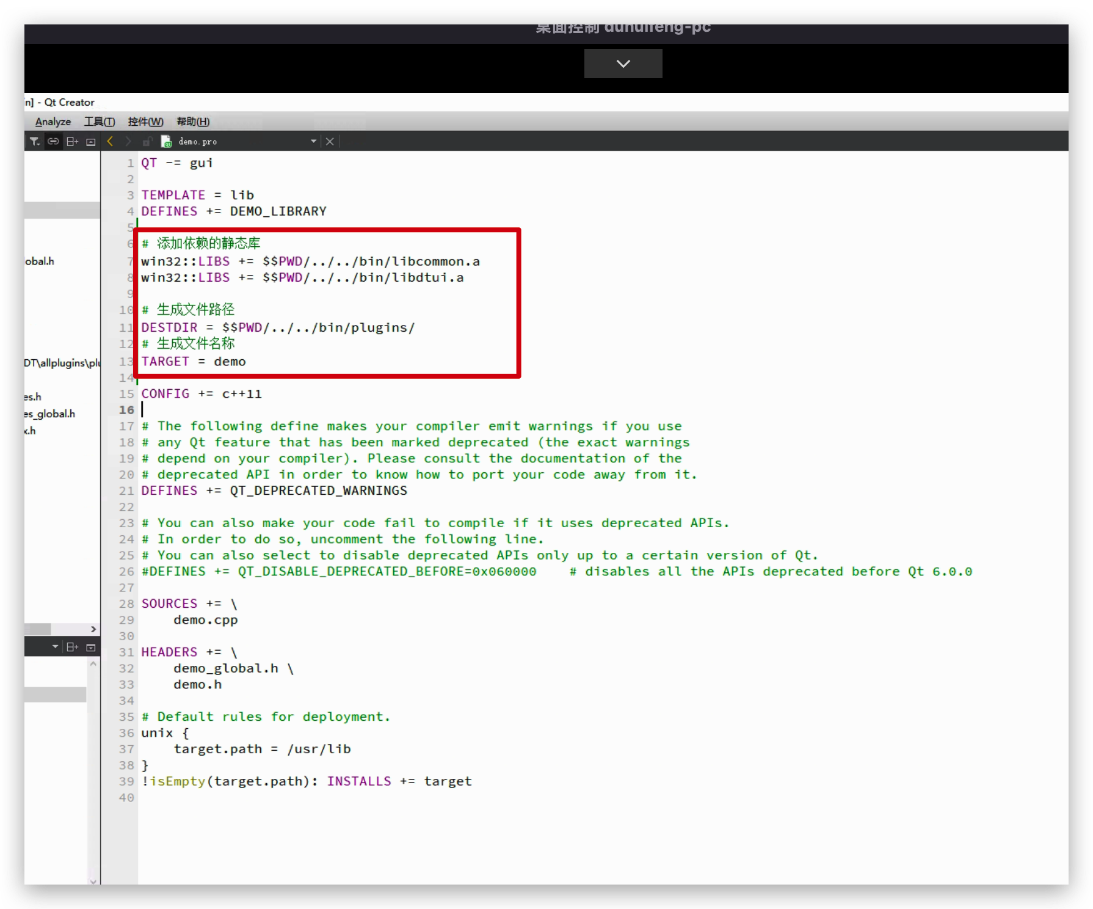Open the 工具(T) menu
Image resolution: width=1093 pixels, height=909 pixels.
100,122
